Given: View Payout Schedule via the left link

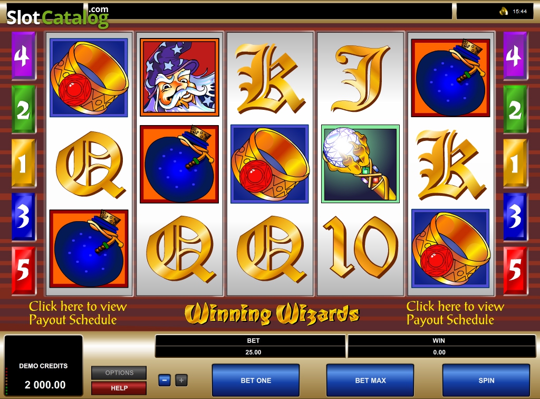Looking at the screenshot, I should click(x=78, y=313).
